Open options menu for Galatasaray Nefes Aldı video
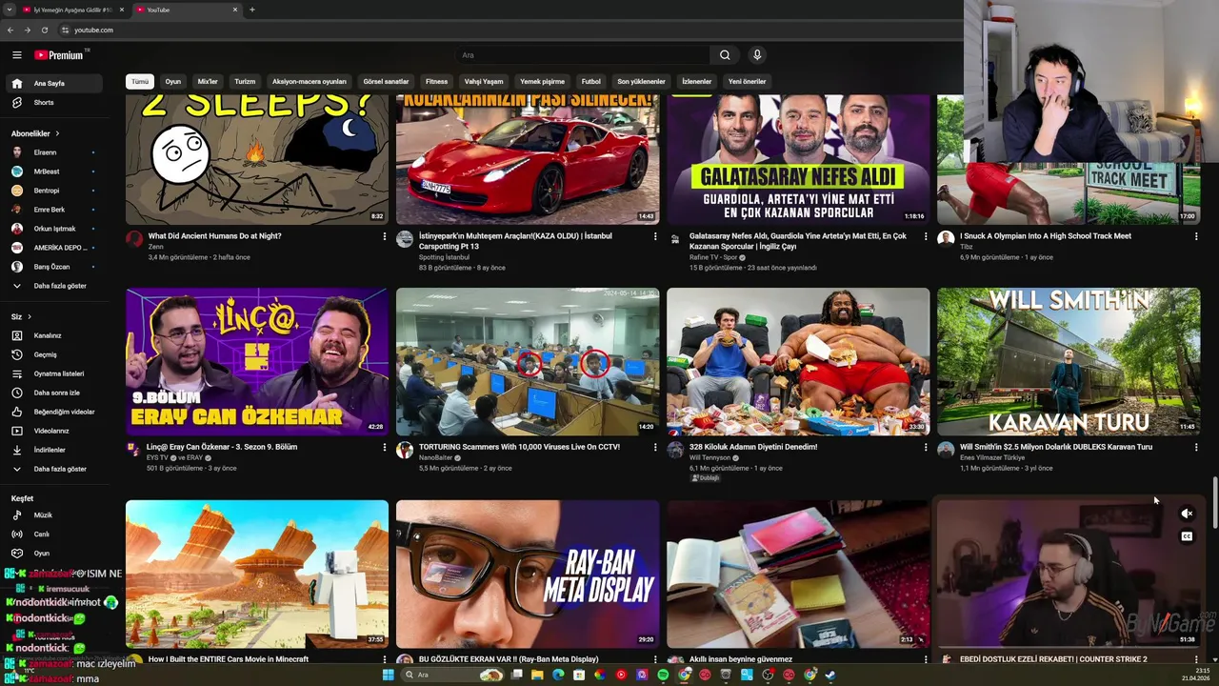 pos(926,236)
